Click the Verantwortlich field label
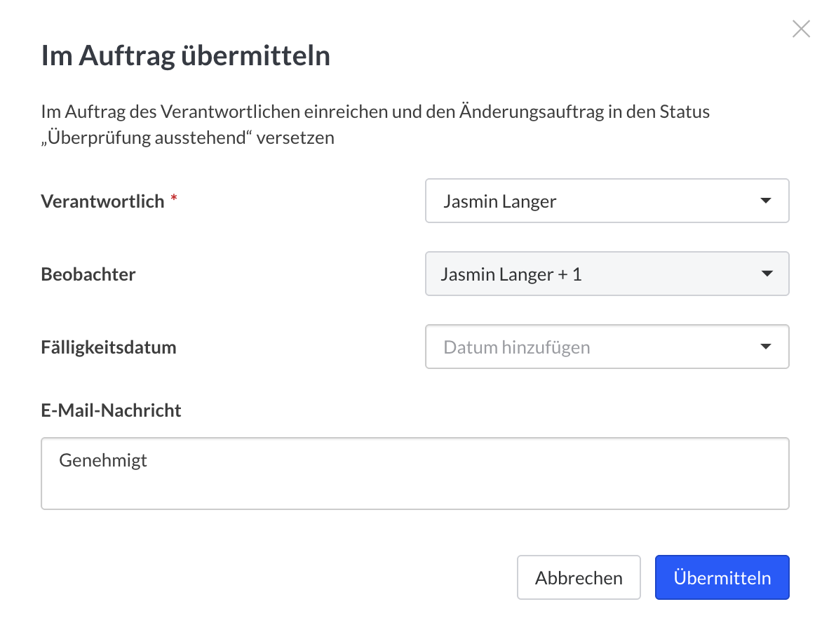 [102, 201]
